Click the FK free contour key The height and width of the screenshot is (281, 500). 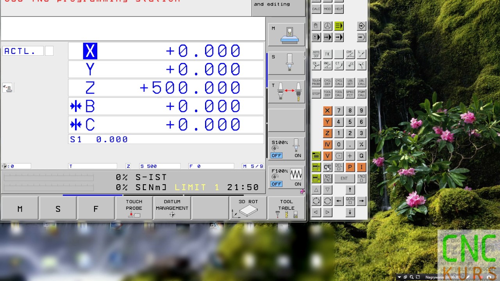pyautogui.click(x=327, y=54)
